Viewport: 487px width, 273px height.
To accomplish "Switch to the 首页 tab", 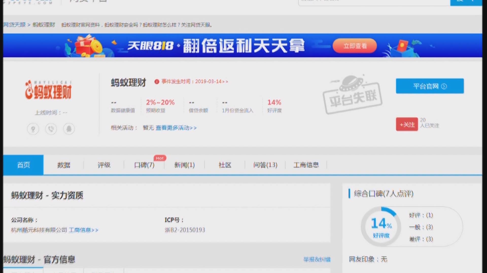I will point(23,165).
